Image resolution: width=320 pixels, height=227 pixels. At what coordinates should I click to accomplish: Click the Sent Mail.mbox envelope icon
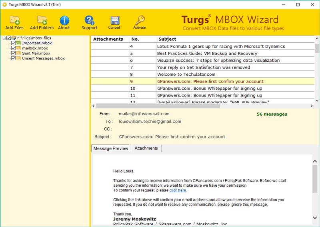coord(18,53)
